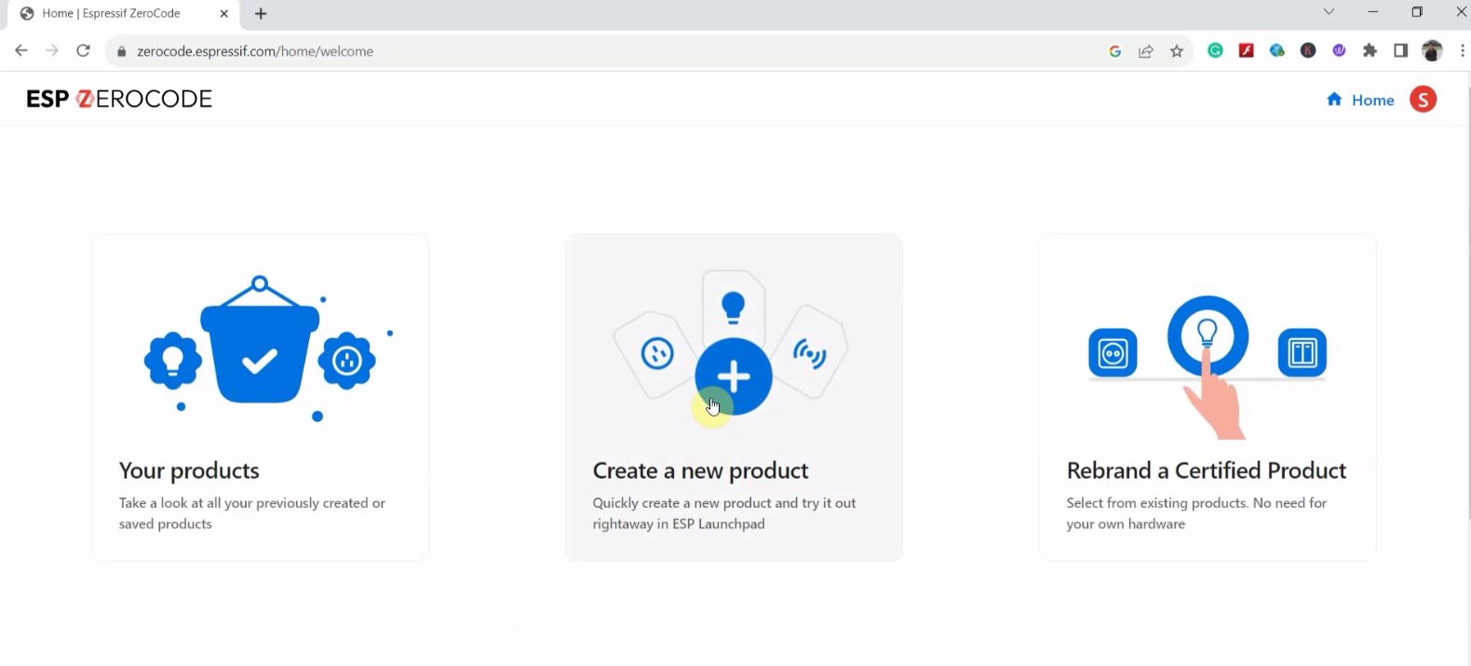Screen dimensions: 1471x666
Task: Open the Chrome three-dot menu
Action: 1462,51
